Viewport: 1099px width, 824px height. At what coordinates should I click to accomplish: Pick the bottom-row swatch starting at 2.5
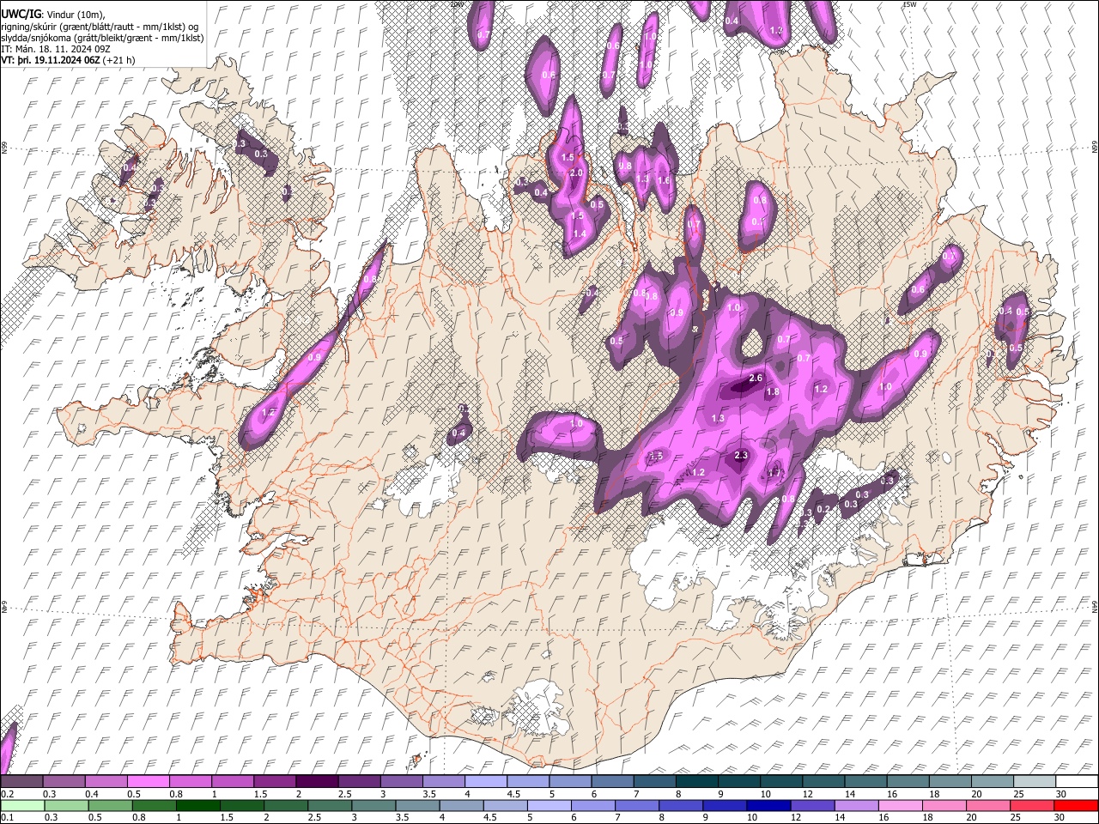coord(329,805)
